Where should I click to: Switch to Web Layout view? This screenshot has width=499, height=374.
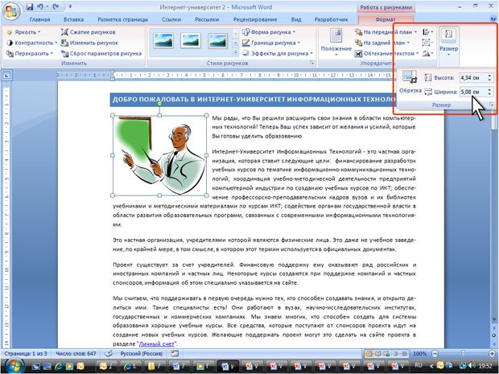(x=386, y=353)
